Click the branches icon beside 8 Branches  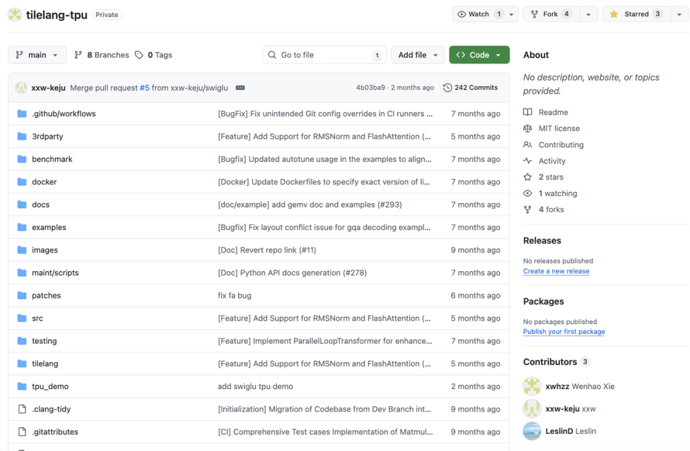coord(78,55)
